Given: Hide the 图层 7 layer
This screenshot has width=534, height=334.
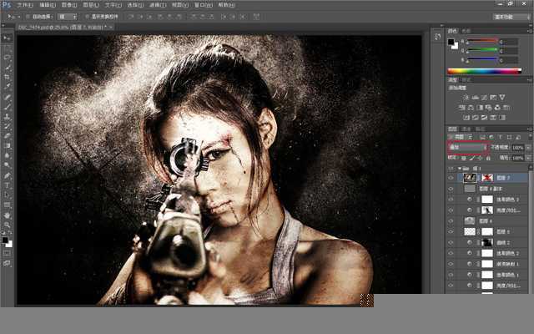Looking at the screenshot, I should (451, 178).
